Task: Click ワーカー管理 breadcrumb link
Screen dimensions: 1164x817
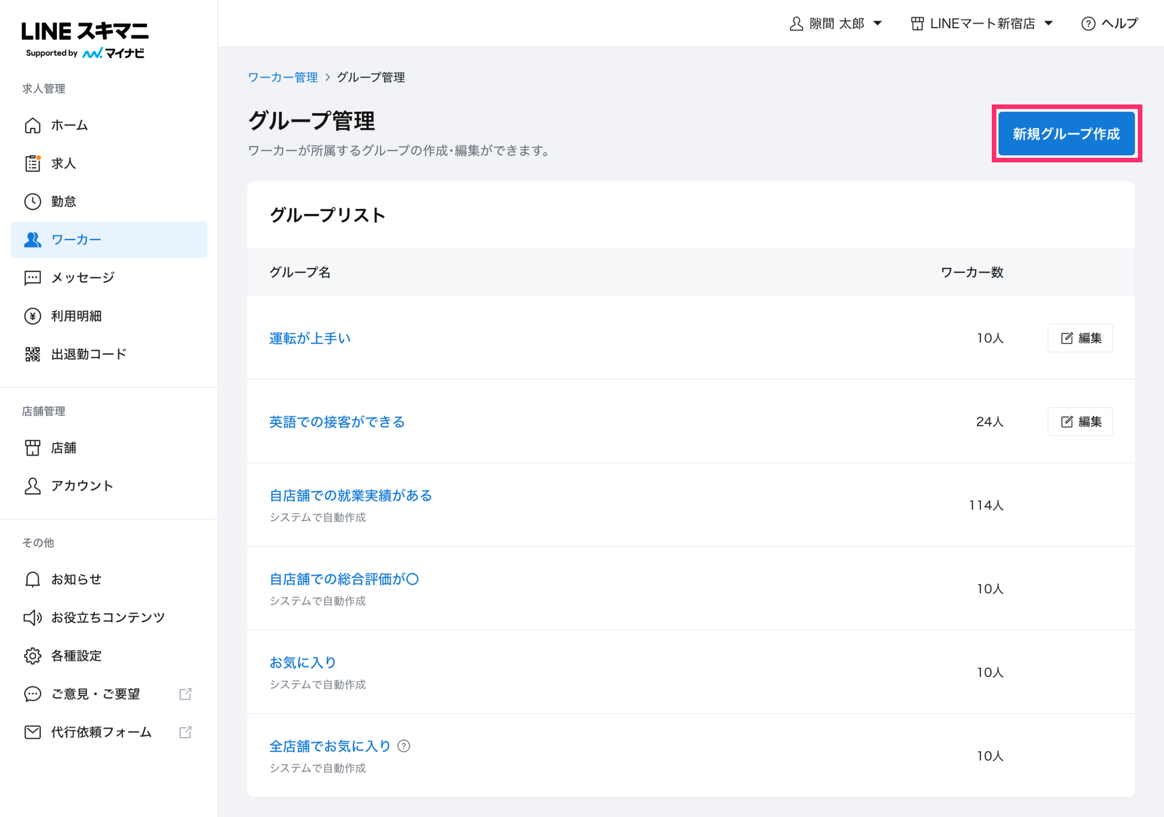Action: click(282, 77)
